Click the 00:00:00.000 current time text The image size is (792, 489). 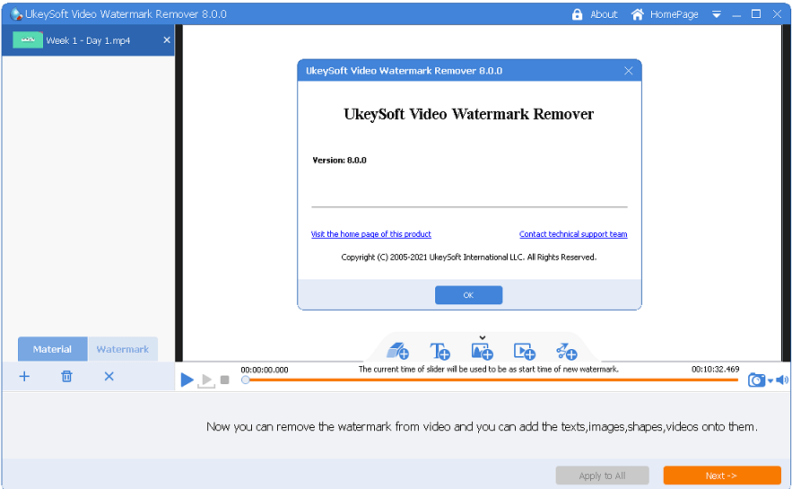265,370
